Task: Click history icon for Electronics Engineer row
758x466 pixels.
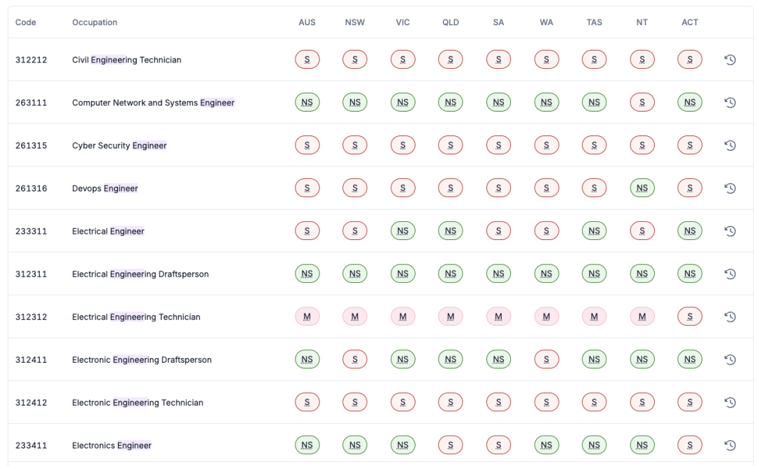Action: click(x=730, y=445)
